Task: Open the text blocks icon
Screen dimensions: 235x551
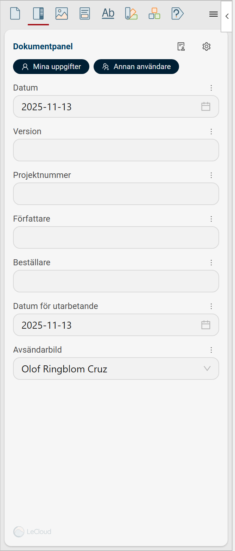Action: [x=85, y=14]
